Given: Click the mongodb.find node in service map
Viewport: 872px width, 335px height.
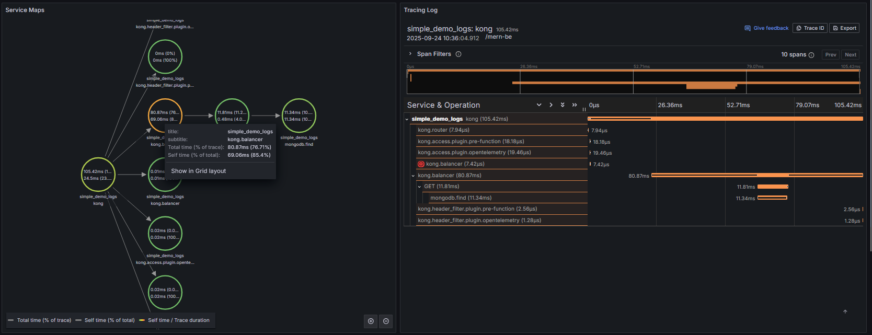Looking at the screenshot, I should click(299, 115).
